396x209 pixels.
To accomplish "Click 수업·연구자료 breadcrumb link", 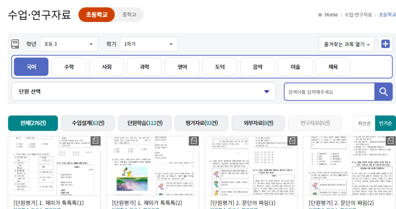I will [x=358, y=15].
